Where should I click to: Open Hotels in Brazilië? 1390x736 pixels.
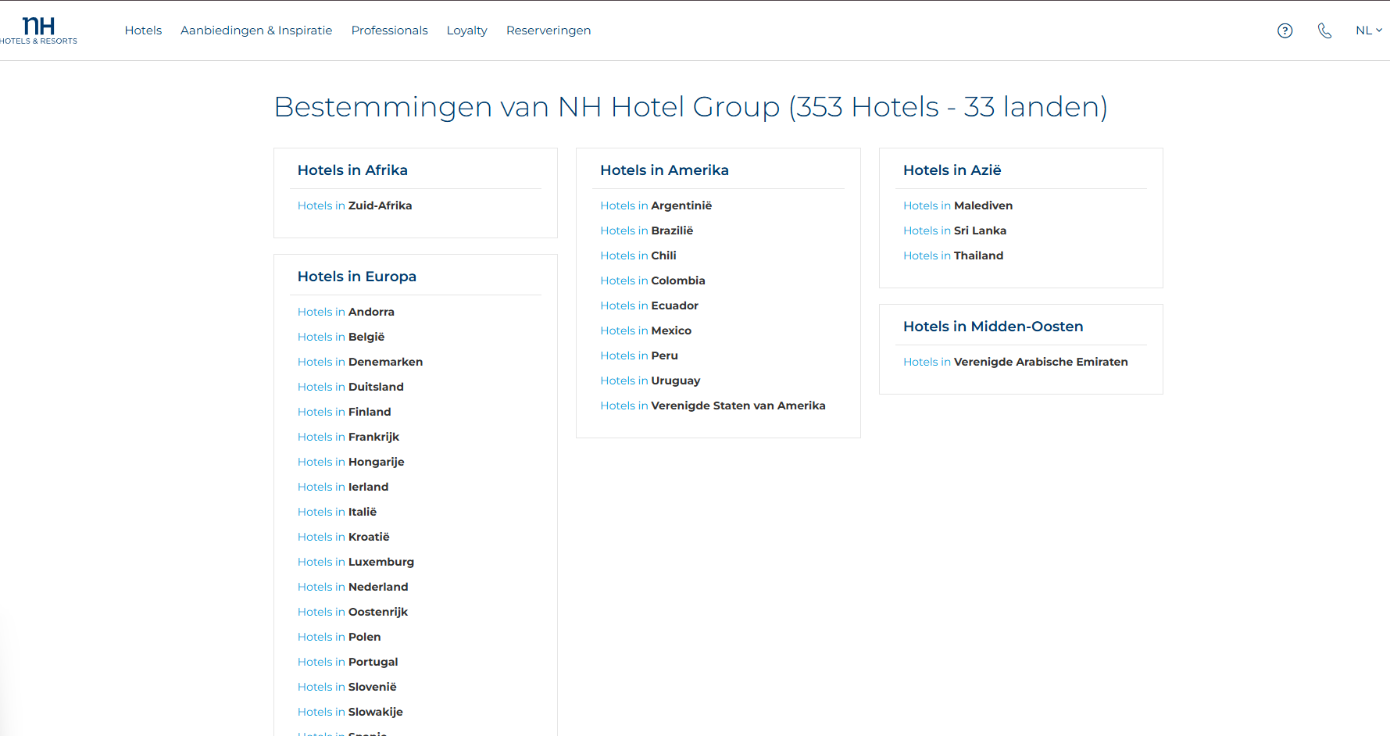pyautogui.click(x=647, y=230)
